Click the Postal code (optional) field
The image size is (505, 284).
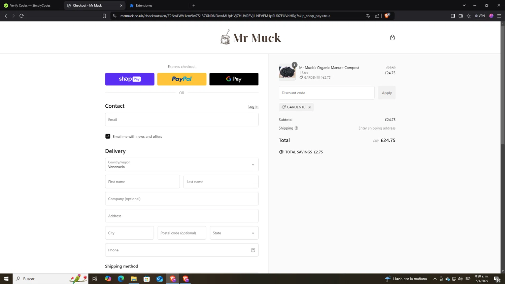point(182,233)
